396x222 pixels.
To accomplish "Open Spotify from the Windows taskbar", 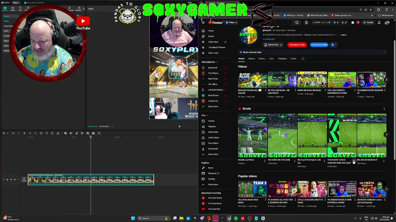I will tap(236, 218).
